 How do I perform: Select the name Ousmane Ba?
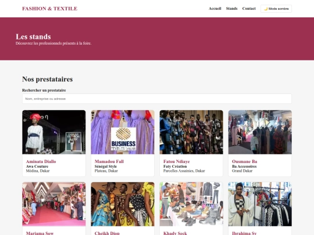tap(244, 161)
